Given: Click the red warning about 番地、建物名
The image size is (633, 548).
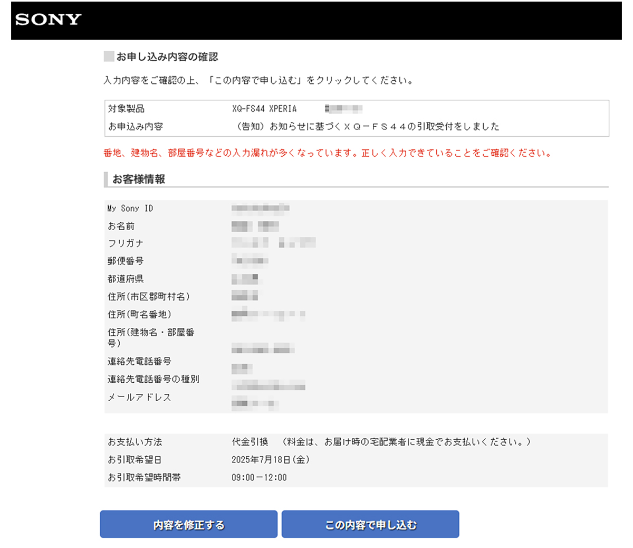Looking at the screenshot, I should [328, 153].
